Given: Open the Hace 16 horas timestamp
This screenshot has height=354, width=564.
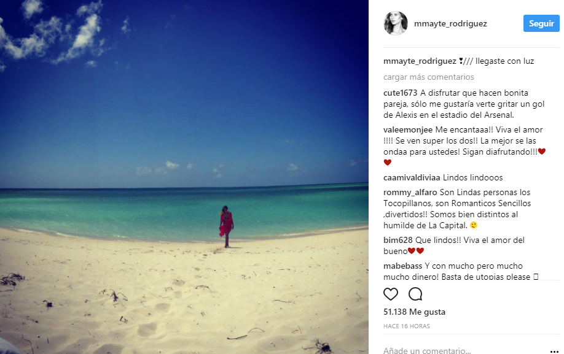Looking at the screenshot, I should point(407,326).
